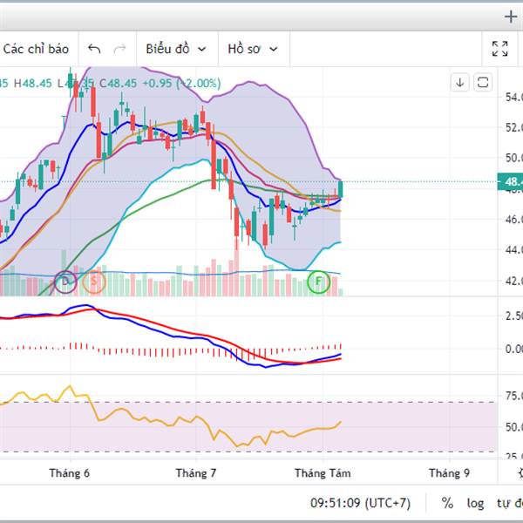Maximize the chart pane icon
Viewport: 523px width, 523px height.
[483, 83]
